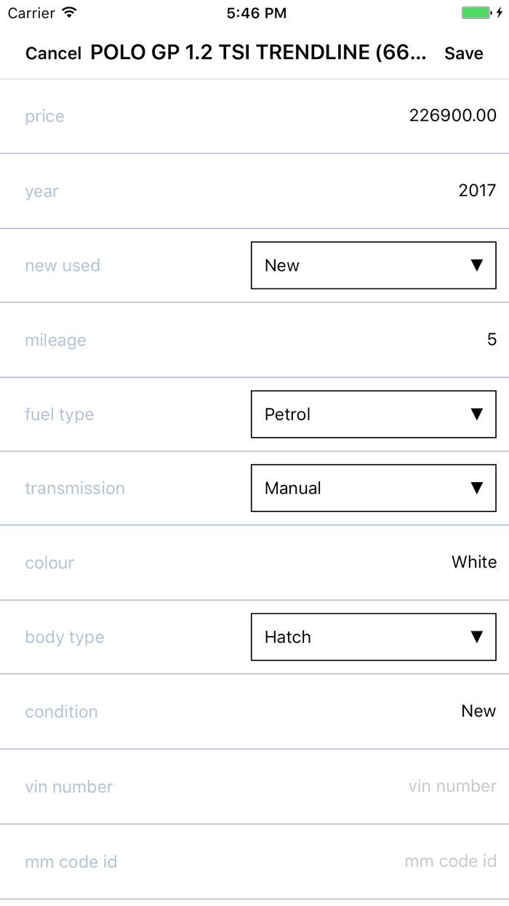The width and height of the screenshot is (509, 906).
Task: Edit the year field showing 2017
Action: click(x=477, y=191)
